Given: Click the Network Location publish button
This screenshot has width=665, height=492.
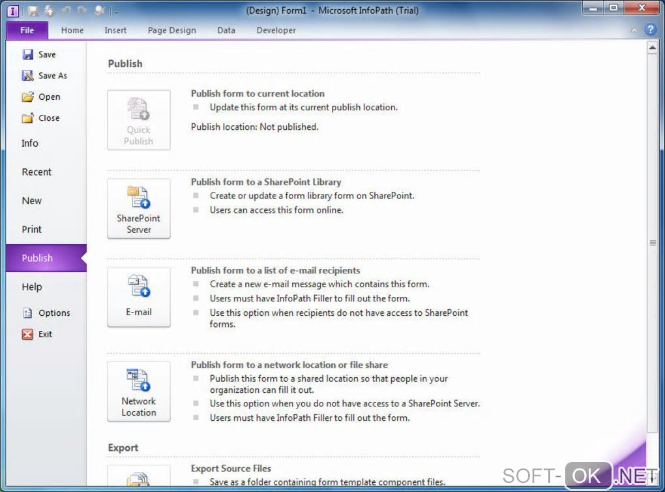Looking at the screenshot, I should (139, 392).
